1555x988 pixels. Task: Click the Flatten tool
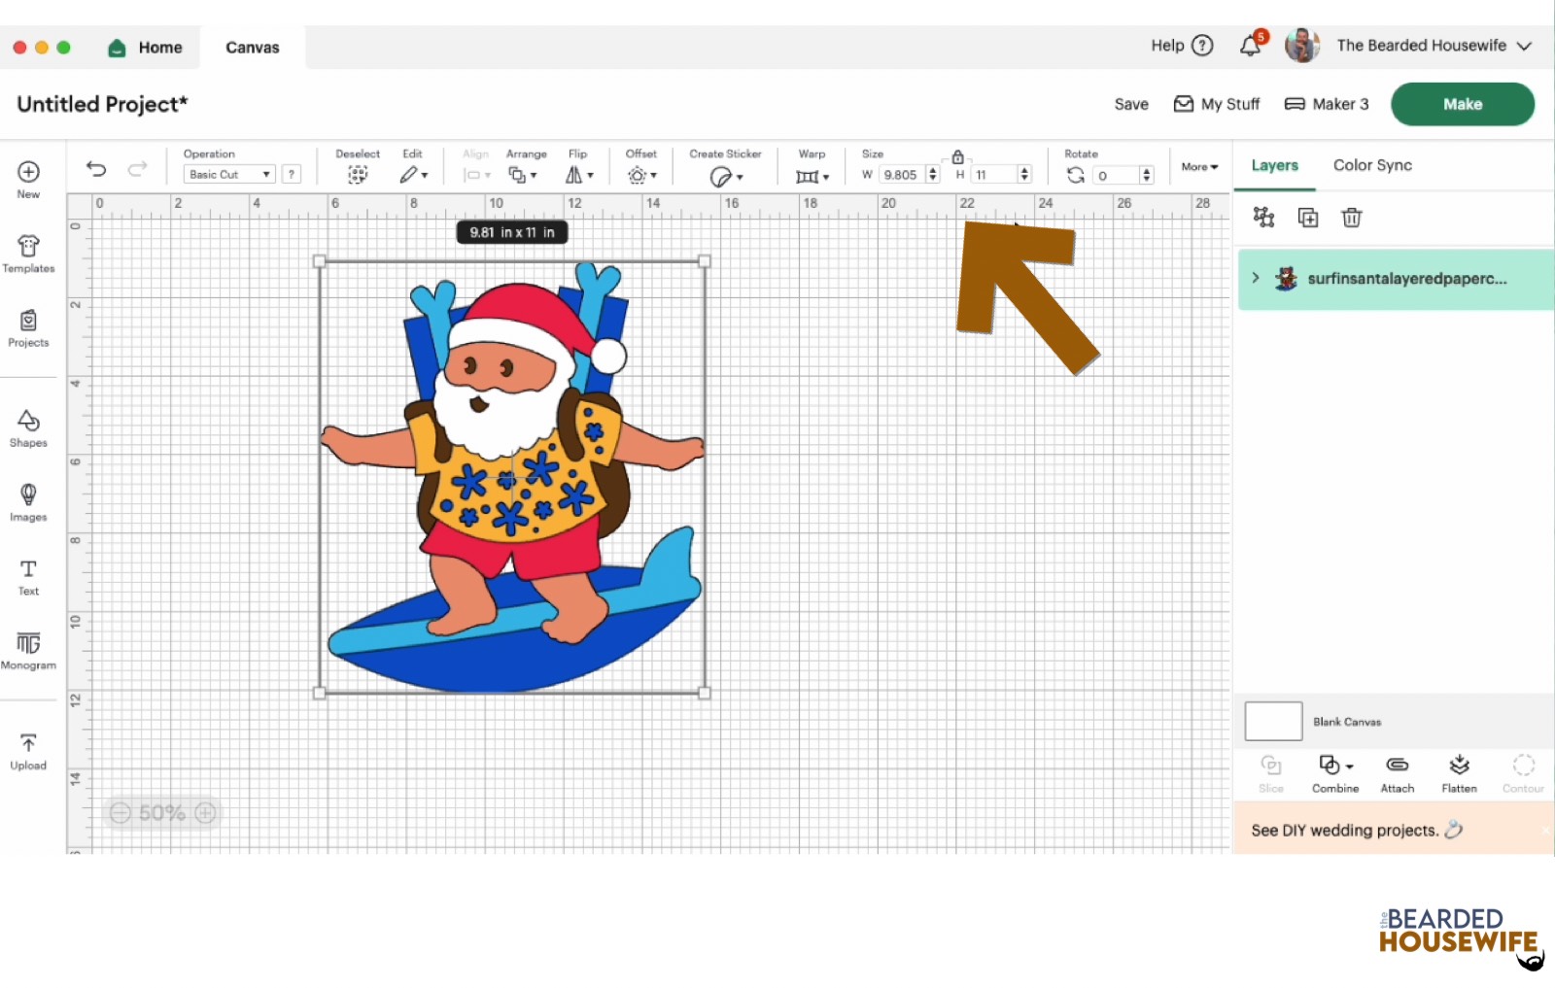[1459, 774]
